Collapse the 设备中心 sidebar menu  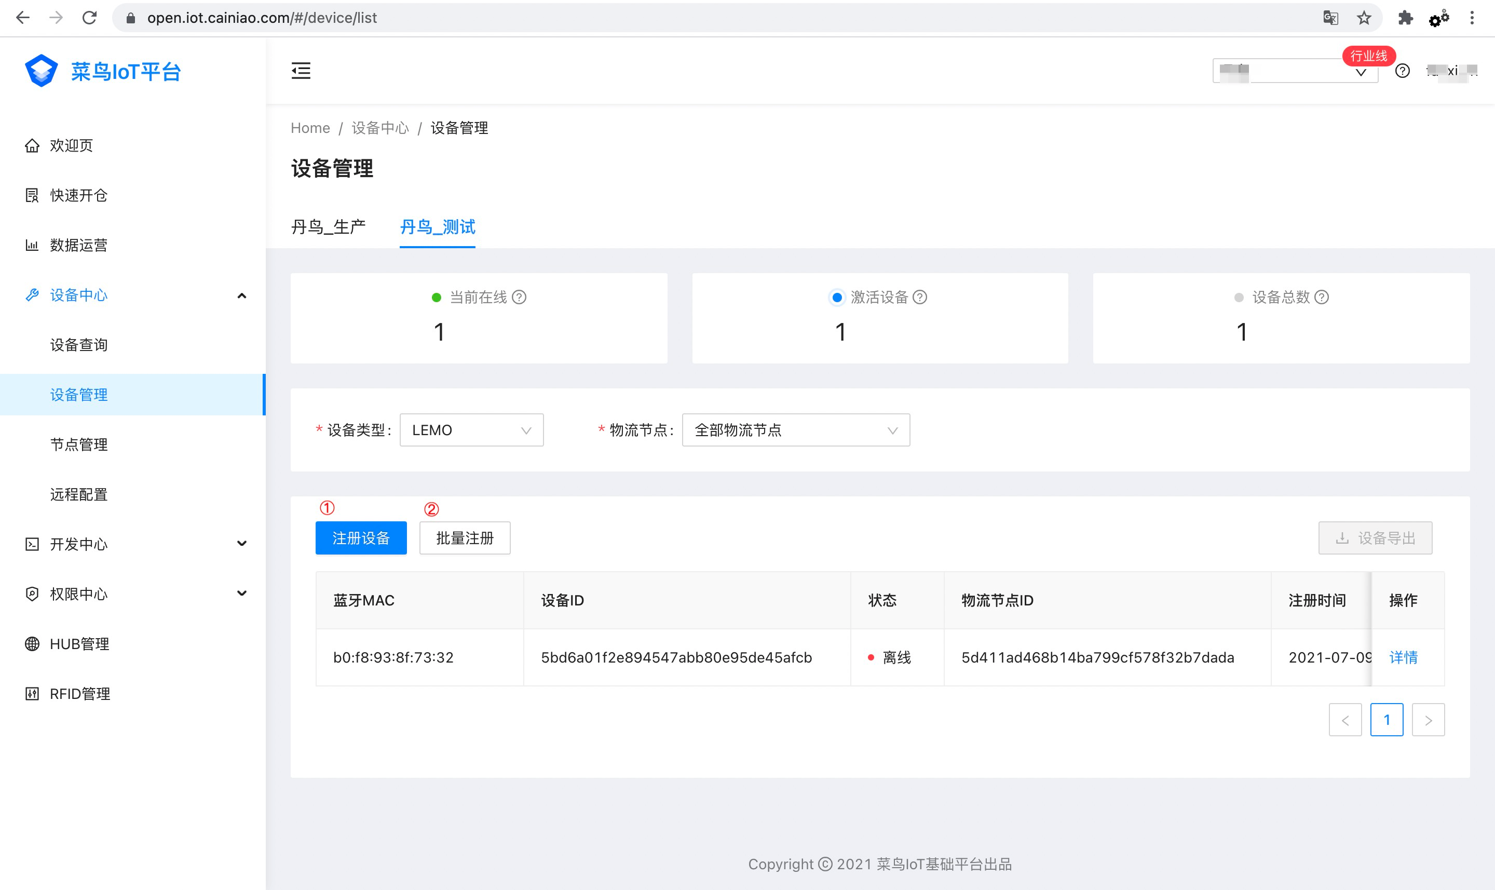tap(241, 295)
